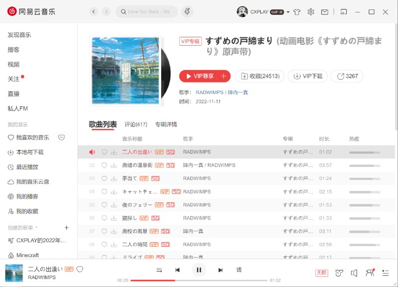Click the search box in the top bar
This screenshot has height=287, width=398.
tap(147, 11)
